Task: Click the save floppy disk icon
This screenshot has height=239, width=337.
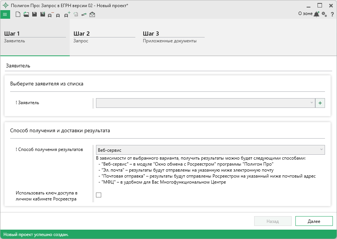Action: tap(34, 14)
